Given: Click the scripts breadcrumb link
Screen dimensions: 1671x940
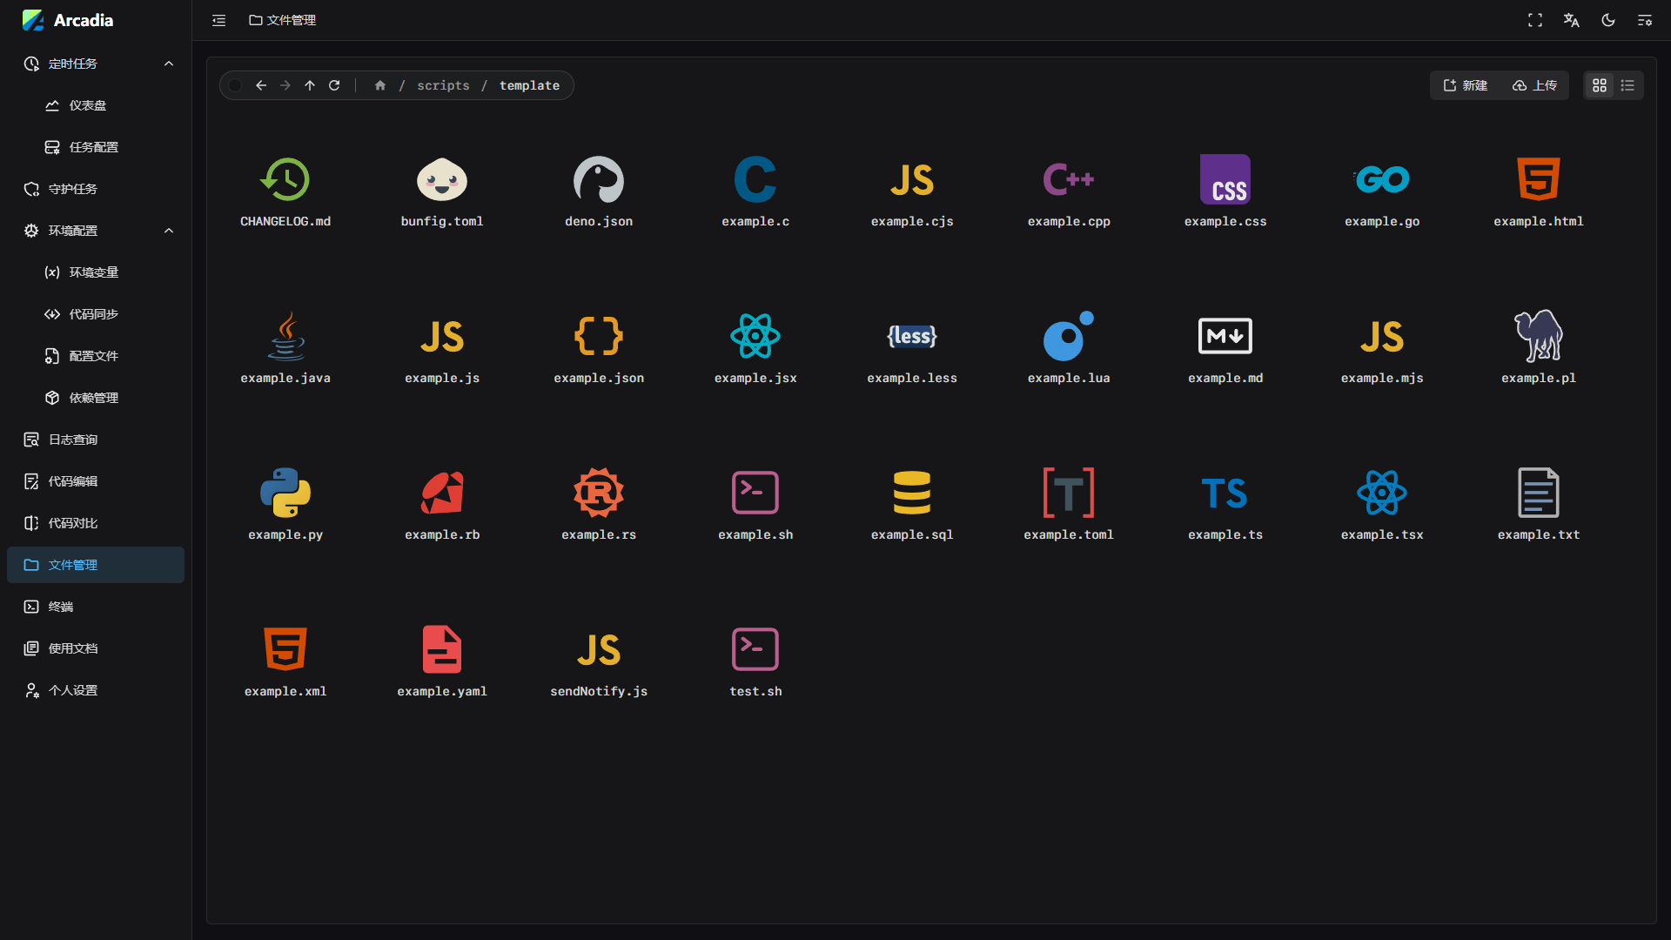Looking at the screenshot, I should [443, 85].
